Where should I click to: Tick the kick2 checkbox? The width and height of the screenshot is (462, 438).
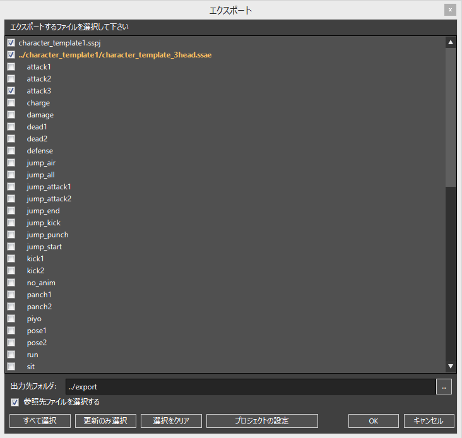tap(11, 271)
